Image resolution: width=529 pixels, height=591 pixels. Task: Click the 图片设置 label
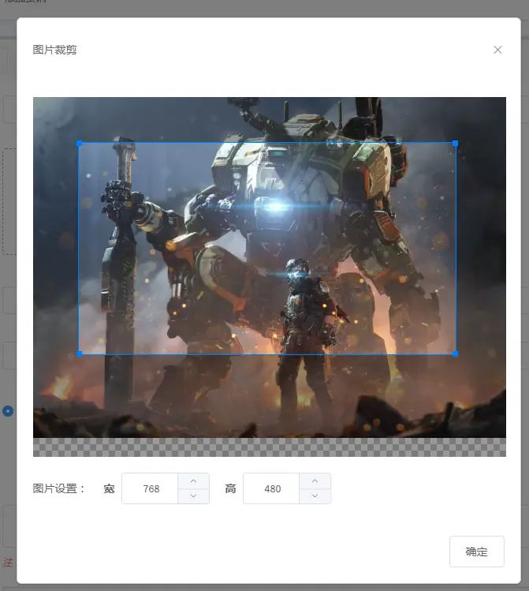tap(59, 488)
